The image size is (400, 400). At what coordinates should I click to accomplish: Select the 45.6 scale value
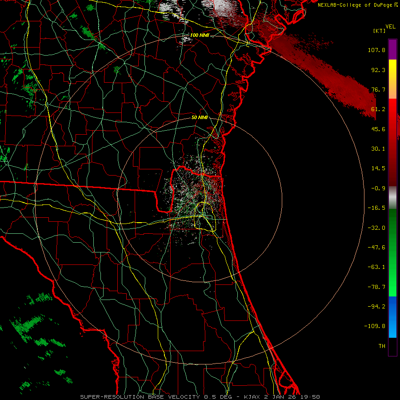tap(378, 129)
